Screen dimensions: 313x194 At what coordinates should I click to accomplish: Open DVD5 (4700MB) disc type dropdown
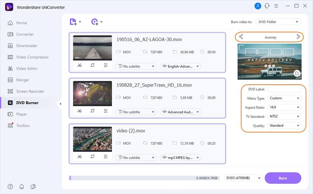[x=243, y=178]
